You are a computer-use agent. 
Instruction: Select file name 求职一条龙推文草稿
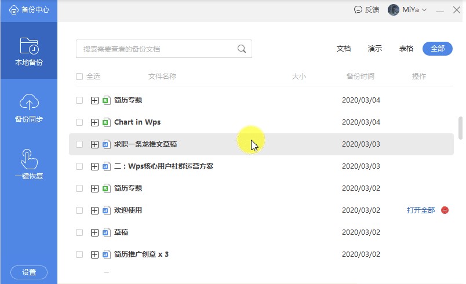coord(145,144)
